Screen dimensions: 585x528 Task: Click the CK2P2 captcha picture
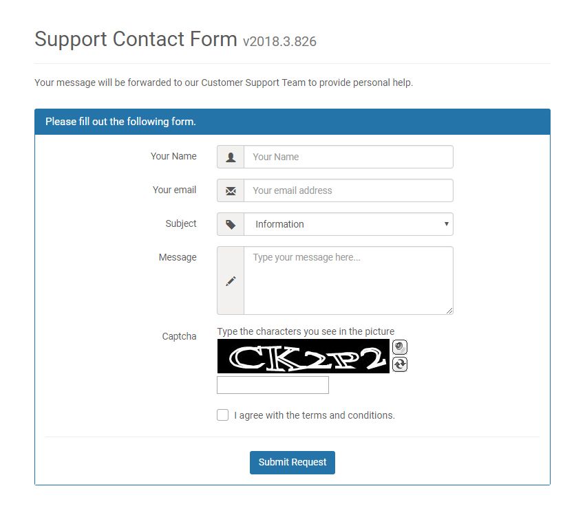pyautogui.click(x=303, y=356)
